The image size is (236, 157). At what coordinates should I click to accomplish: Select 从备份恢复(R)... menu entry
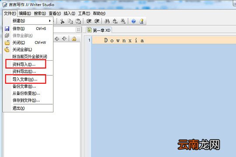click(28, 93)
